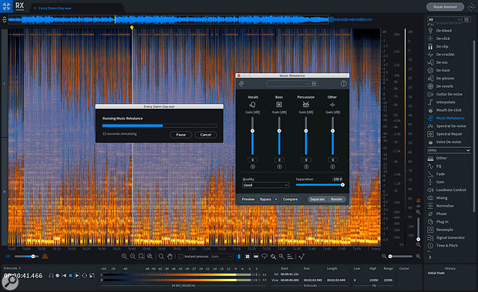478x292 pixels.
Task: Open the De-ess module
Action: click(x=438, y=62)
